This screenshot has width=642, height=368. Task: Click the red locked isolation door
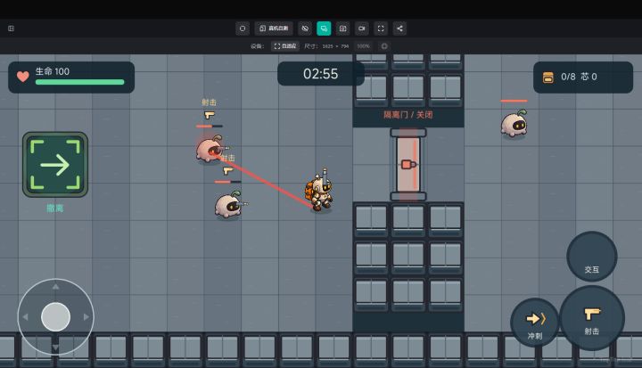point(408,165)
